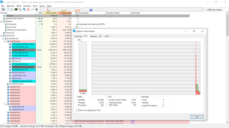
Task: Click the Find Window's Process crosshair icon
Action: [36, 9]
